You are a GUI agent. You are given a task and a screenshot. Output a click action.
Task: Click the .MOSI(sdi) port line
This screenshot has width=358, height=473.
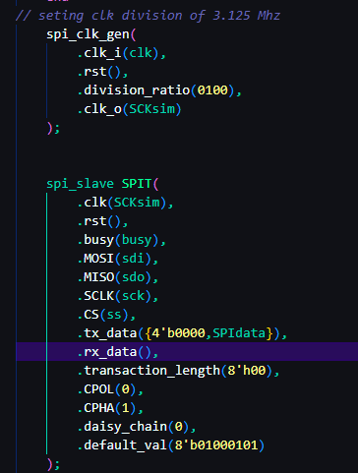click(118, 259)
